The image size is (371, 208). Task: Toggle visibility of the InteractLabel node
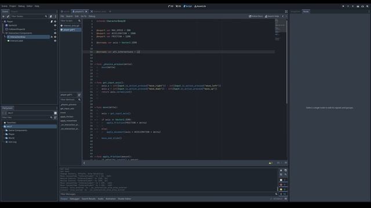click(x=55, y=41)
